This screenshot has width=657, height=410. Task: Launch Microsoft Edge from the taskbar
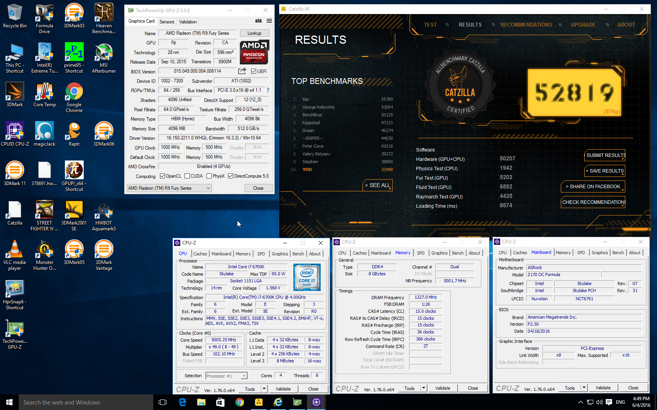(182, 402)
